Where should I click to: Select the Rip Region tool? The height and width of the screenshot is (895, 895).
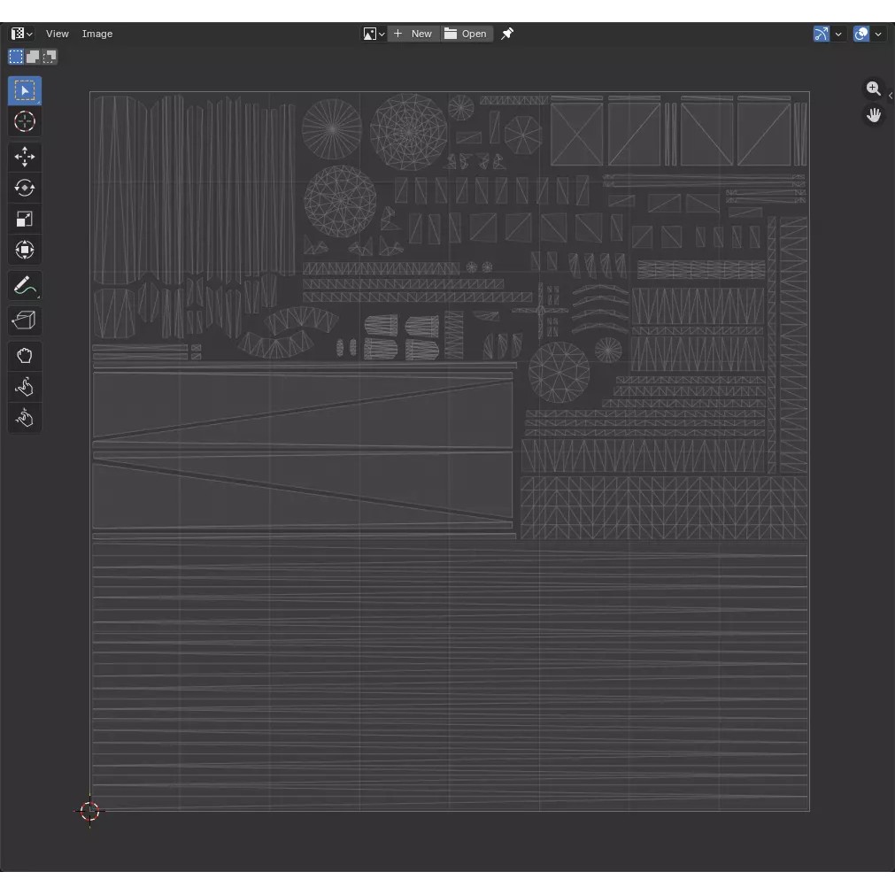[x=25, y=320]
